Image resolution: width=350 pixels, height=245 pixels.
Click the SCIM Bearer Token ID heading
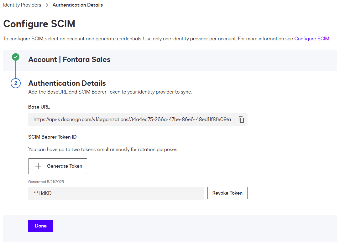[x=52, y=137]
